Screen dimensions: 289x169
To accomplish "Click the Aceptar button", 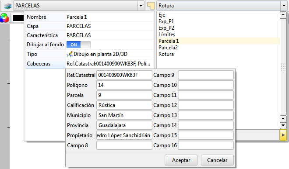I will coord(181,160).
